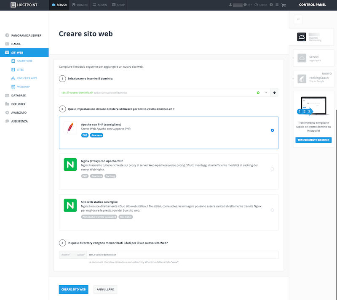The width and height of the screenshot is (337, 300).
Task: Open rankingCoach card
Action: 313,79
